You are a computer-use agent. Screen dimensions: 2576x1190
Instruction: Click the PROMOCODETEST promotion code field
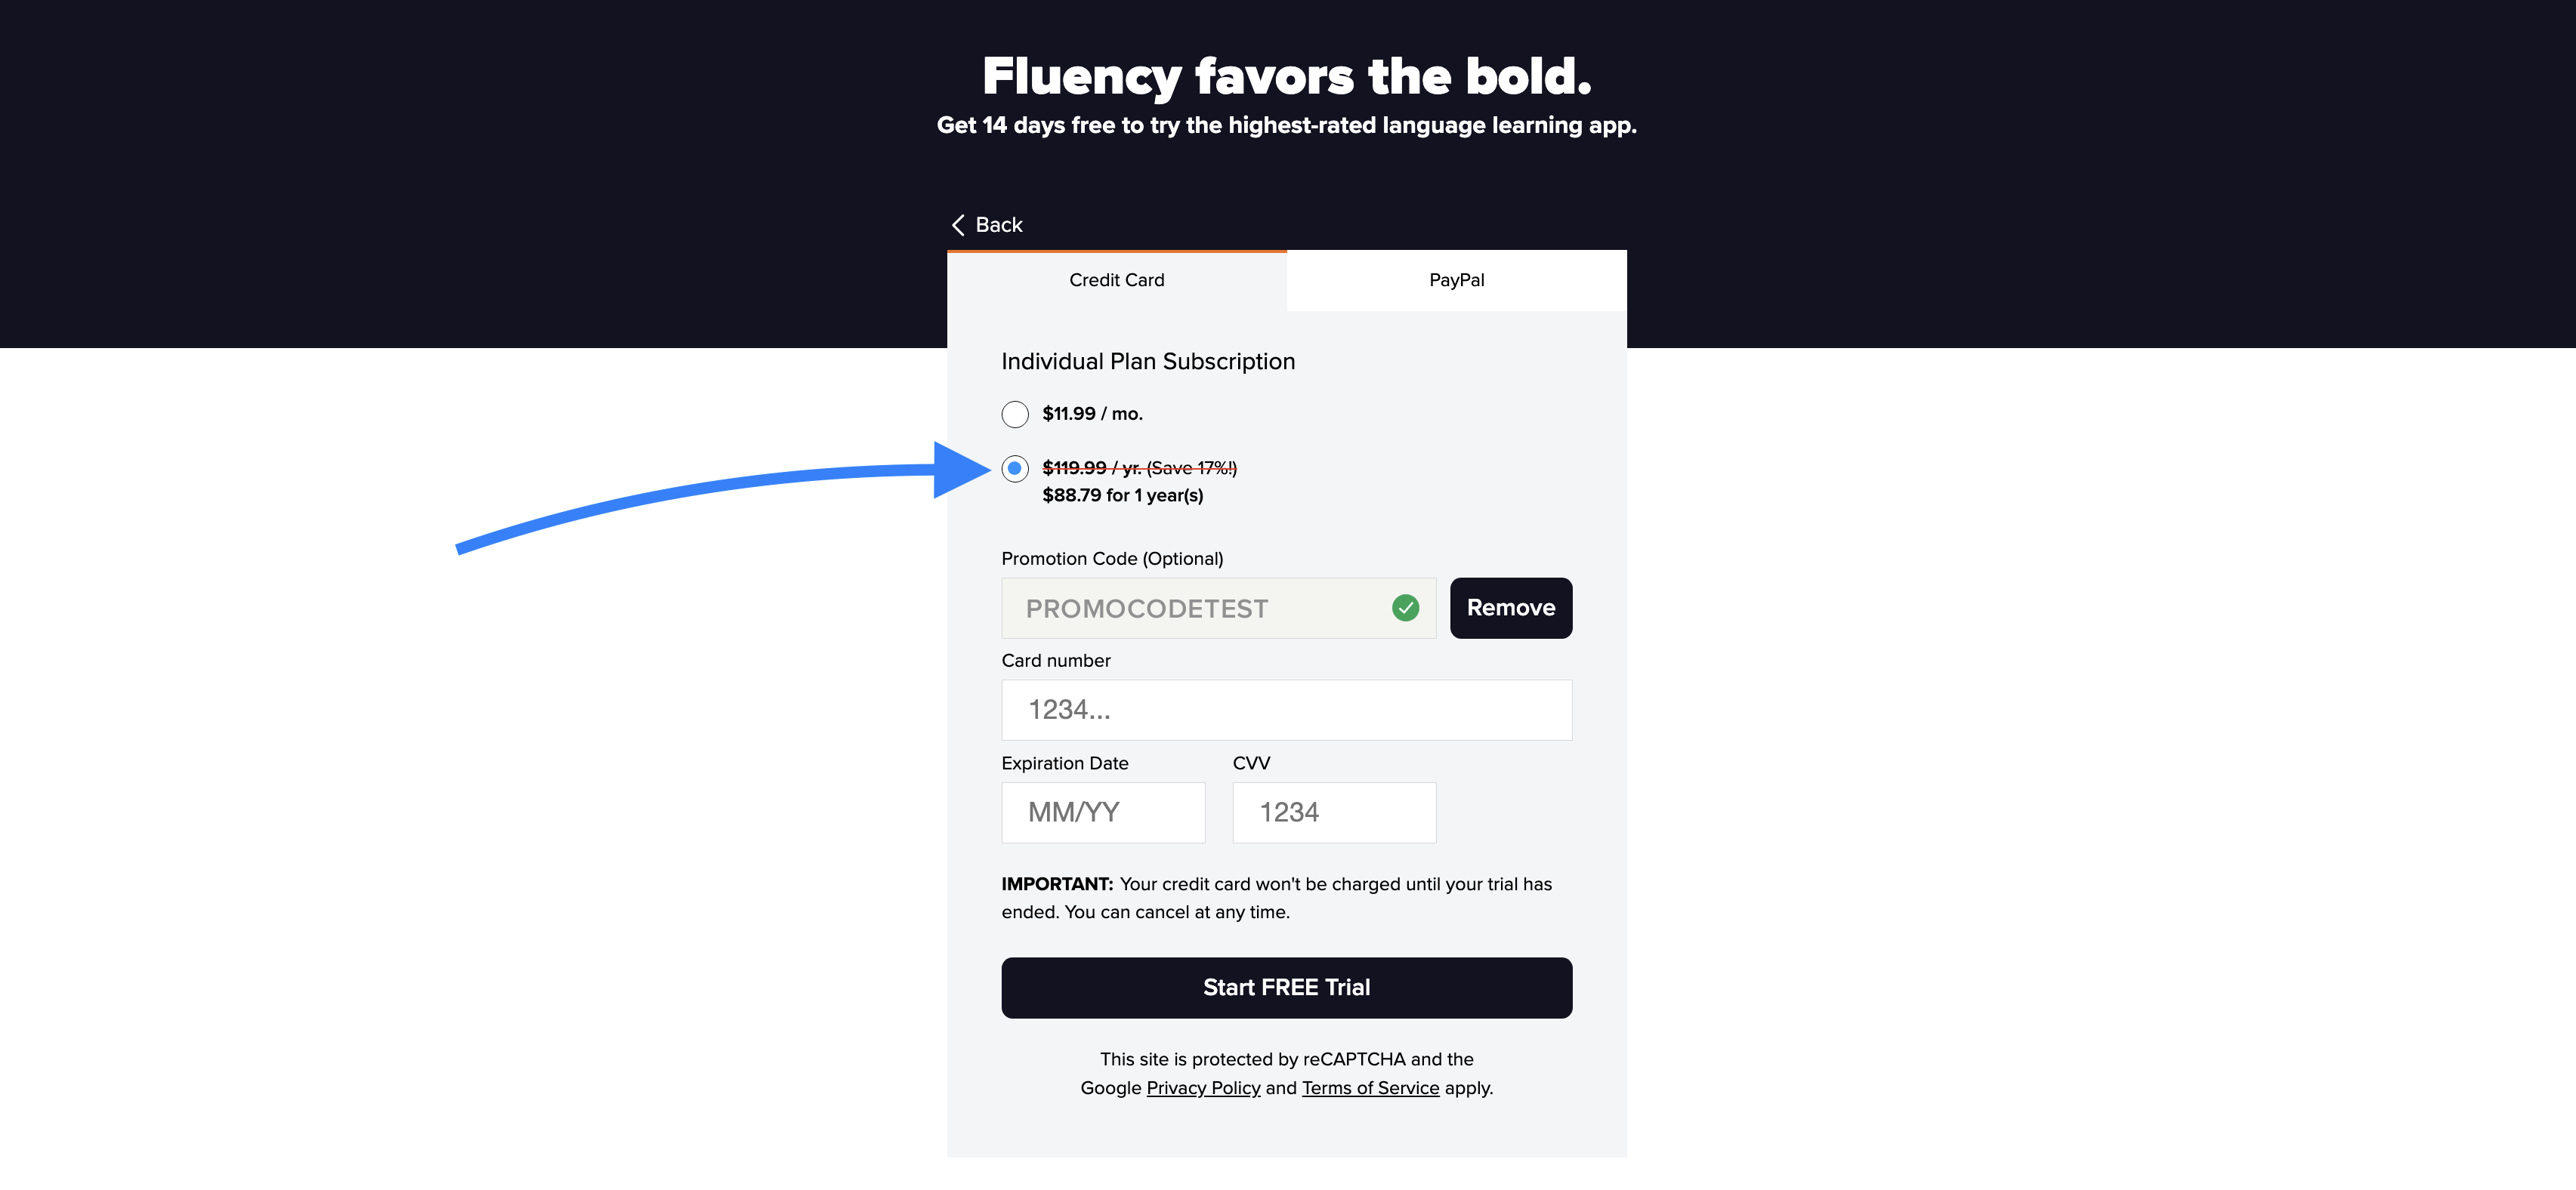(x=1190, y=609)
